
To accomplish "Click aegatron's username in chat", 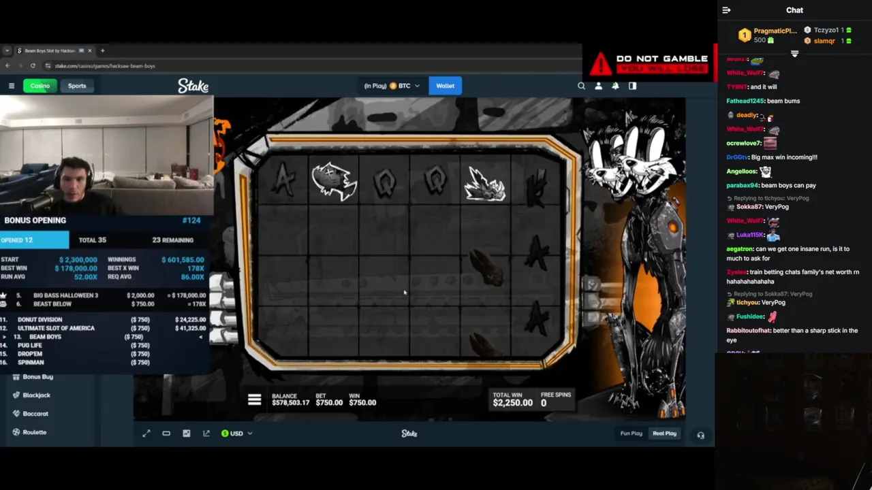I will [740, 249].
